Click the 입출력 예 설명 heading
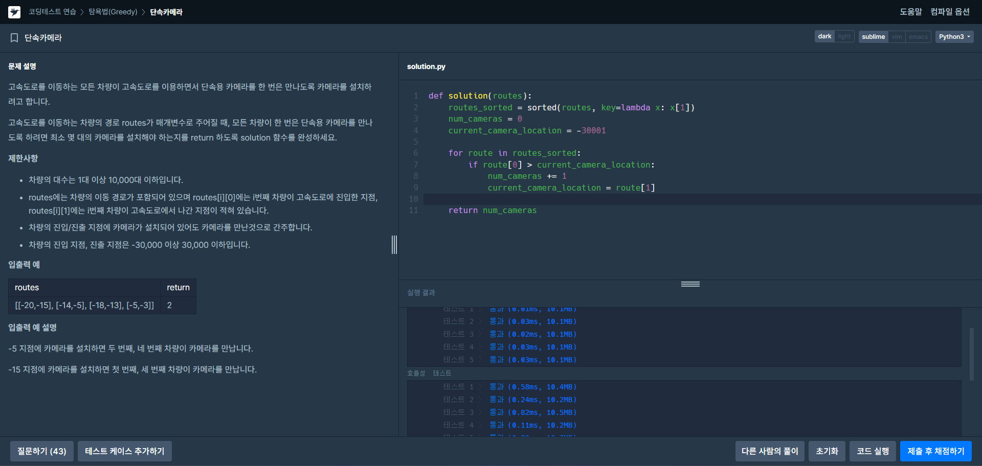 32,328
